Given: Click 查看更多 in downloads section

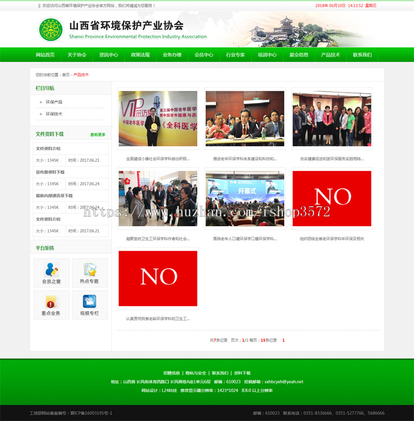Looking at the screenshot, I should [x=98, y=135].
